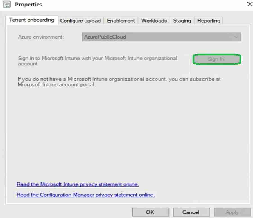Go to the Workloads tab
253x218 pixels.
154,21
